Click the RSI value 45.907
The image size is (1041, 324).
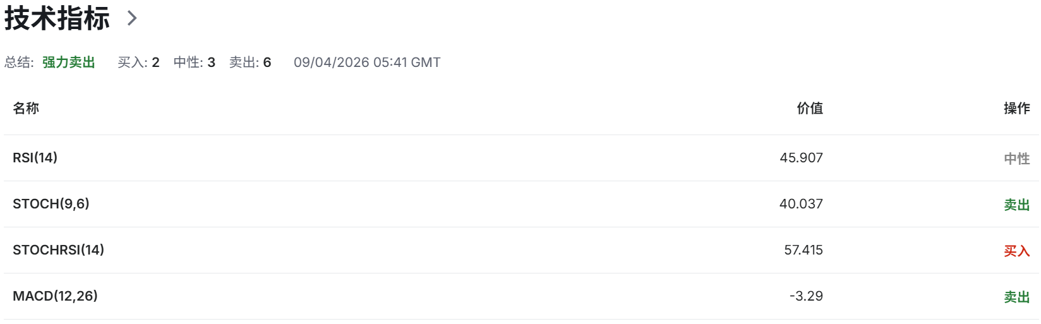[802, 158]
